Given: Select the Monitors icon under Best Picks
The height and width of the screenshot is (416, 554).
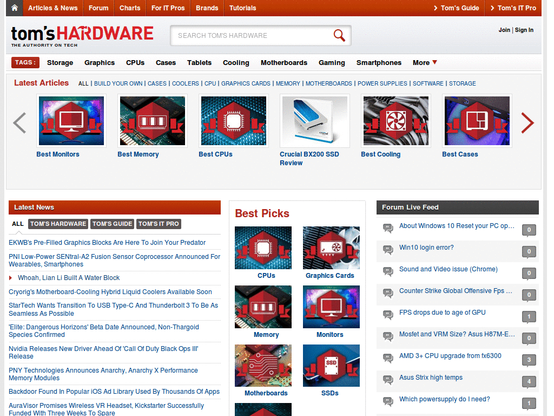Looking at the screenshot, I should click(331, 307).
